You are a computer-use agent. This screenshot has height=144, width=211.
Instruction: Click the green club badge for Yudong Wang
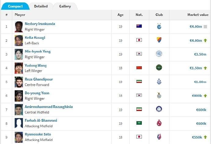[159, 67]
